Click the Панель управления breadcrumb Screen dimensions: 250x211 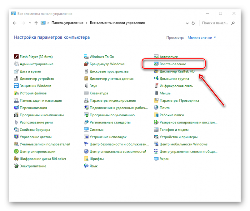click(x=67, y=23)
